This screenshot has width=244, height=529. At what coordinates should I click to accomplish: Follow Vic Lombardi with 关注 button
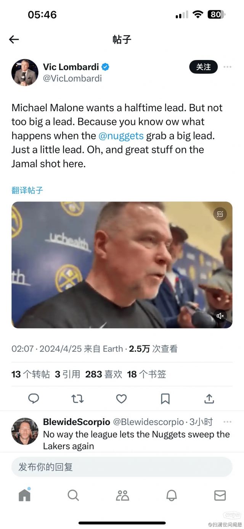[204, 67]
